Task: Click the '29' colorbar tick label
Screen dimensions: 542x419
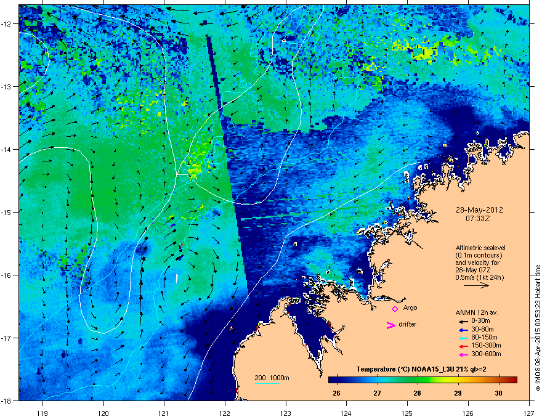Action: click(458, 393)
